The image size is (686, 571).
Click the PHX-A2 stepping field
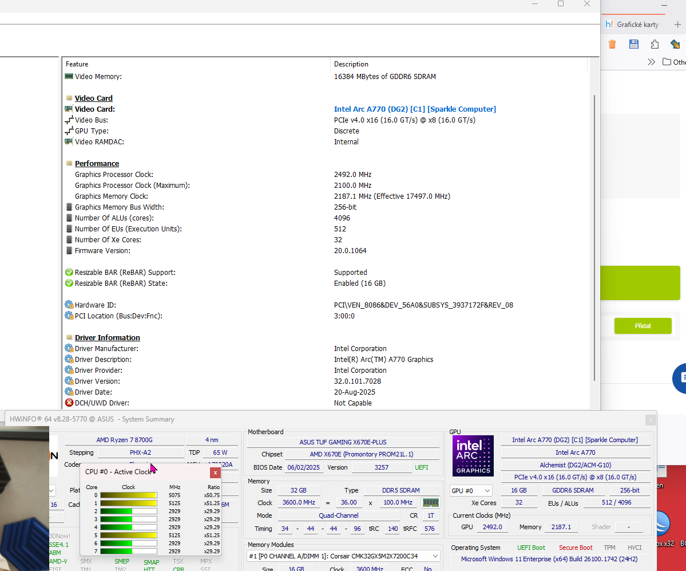(140, 452)
